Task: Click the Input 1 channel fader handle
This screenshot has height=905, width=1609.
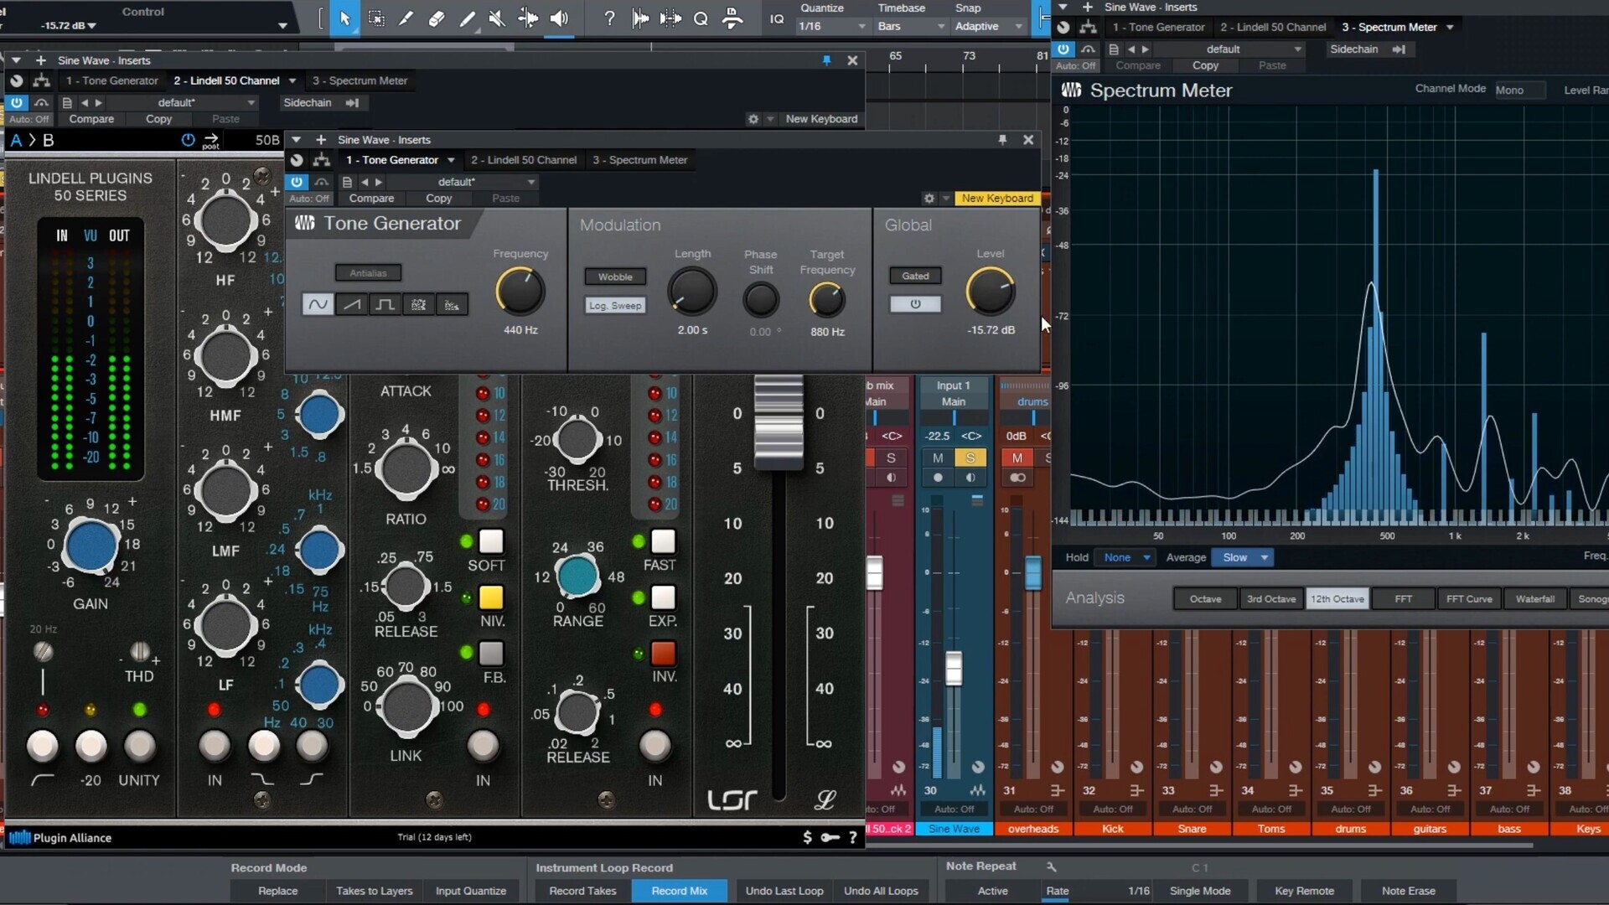Action: click(954, 669)
